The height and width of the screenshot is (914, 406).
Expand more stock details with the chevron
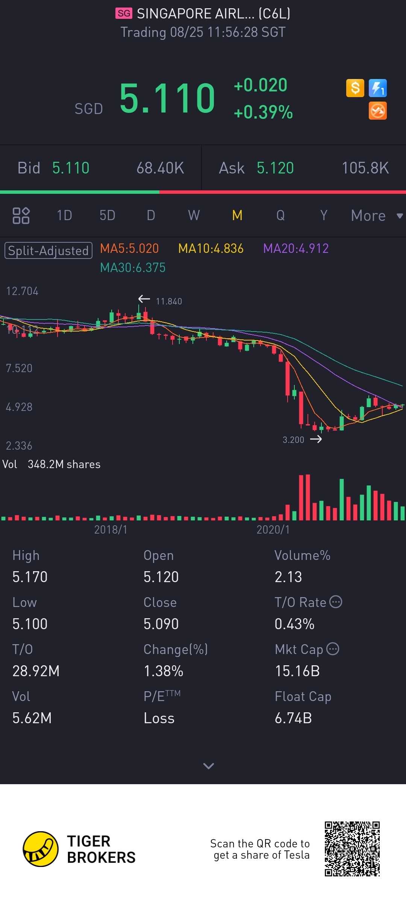(x=208, y=766)
